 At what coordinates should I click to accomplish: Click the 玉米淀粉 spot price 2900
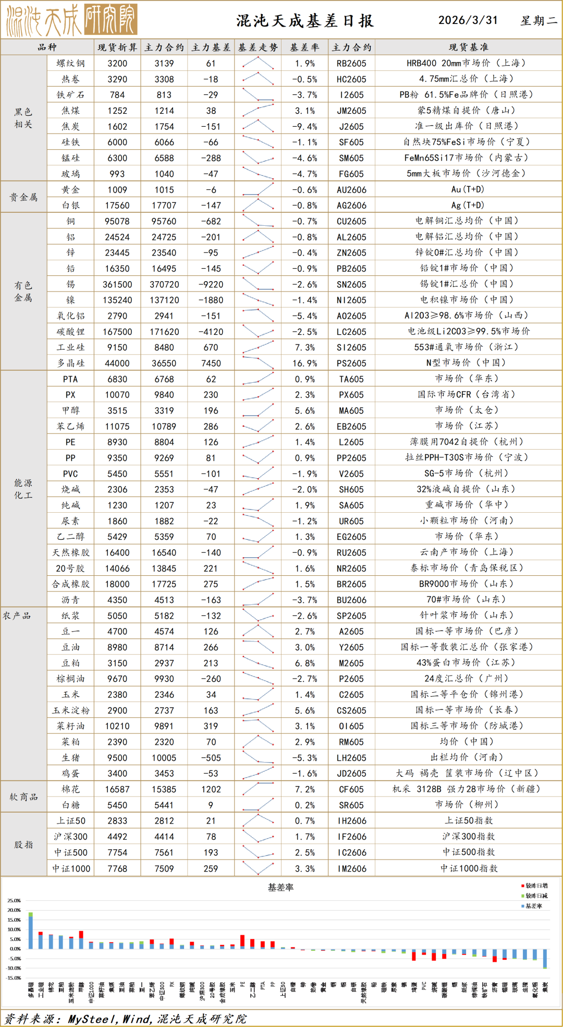click(x=117, y=710)
